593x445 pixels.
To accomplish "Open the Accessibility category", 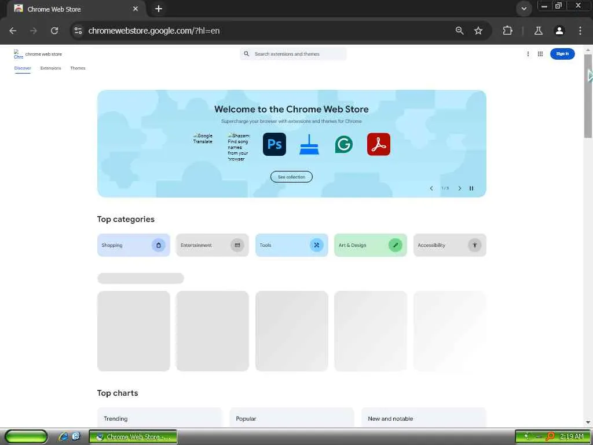I will (449, 245).
